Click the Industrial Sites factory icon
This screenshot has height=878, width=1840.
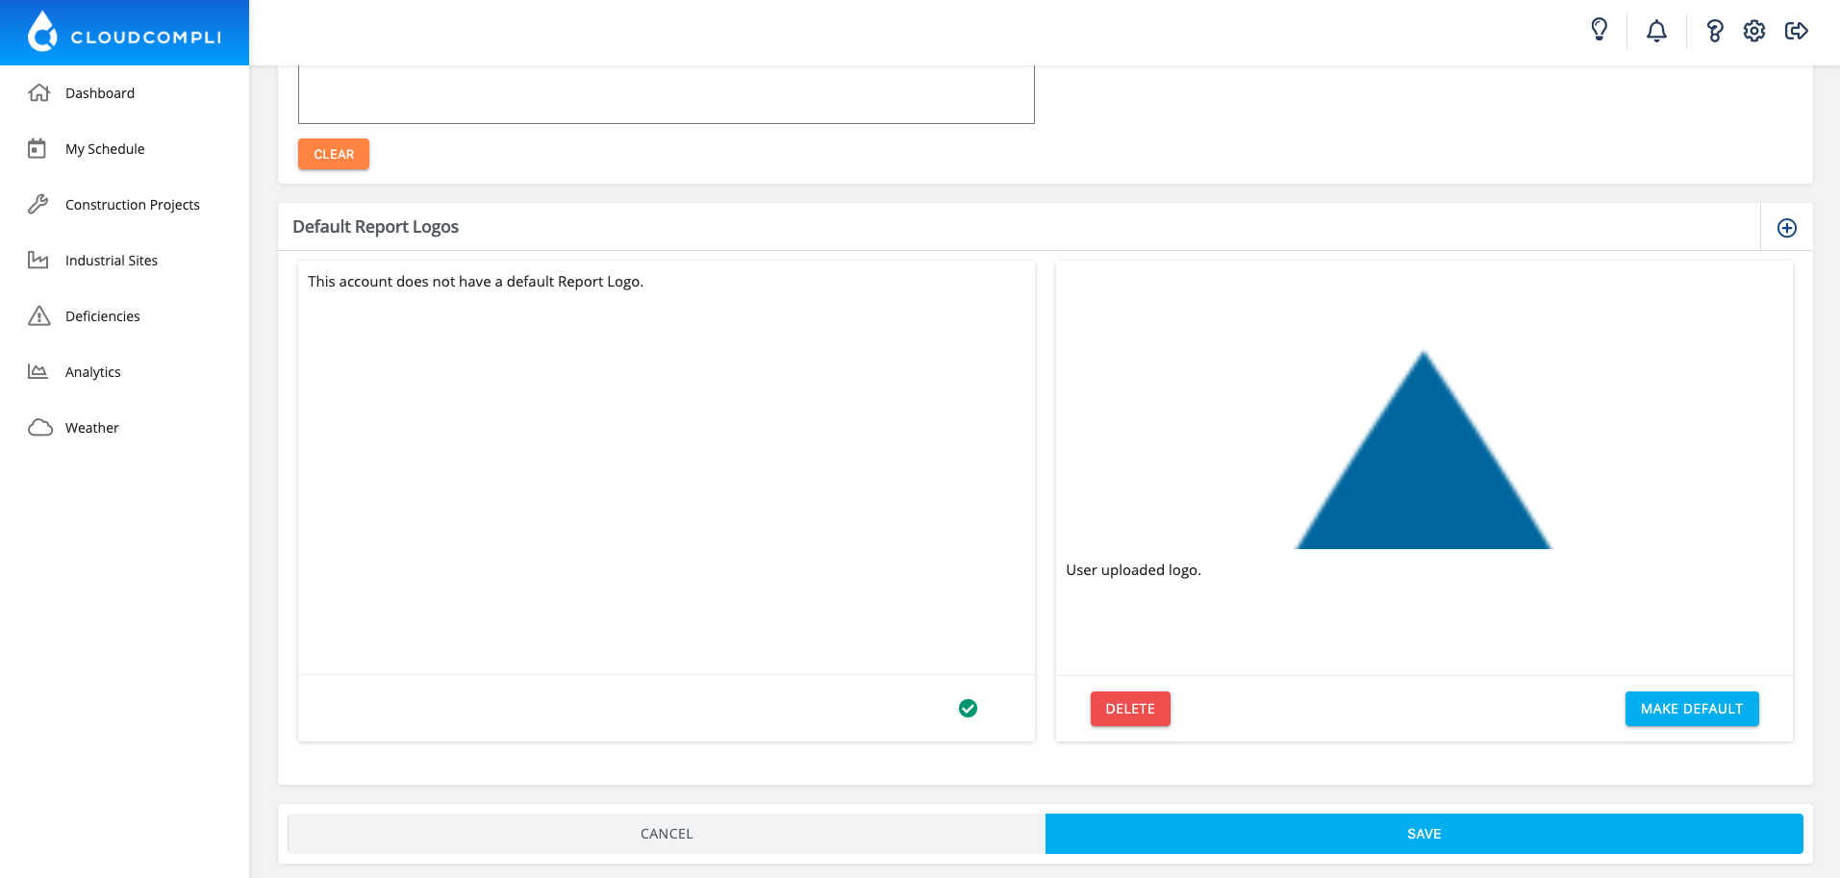(x=38, y=260)
